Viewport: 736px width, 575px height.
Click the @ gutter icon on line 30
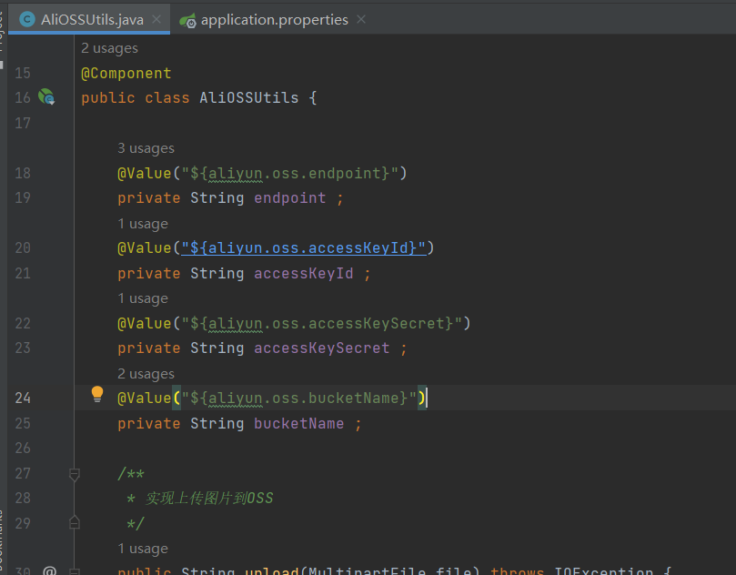click(49, 570)
